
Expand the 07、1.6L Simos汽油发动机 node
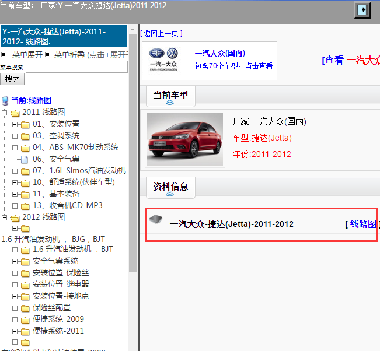tap(15, 171)
